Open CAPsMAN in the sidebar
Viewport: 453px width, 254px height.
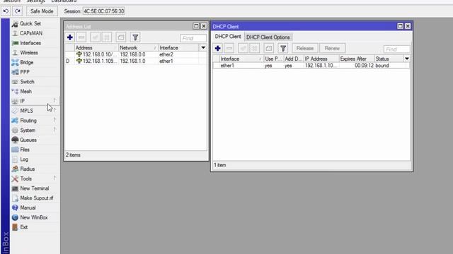pos(31,33)
